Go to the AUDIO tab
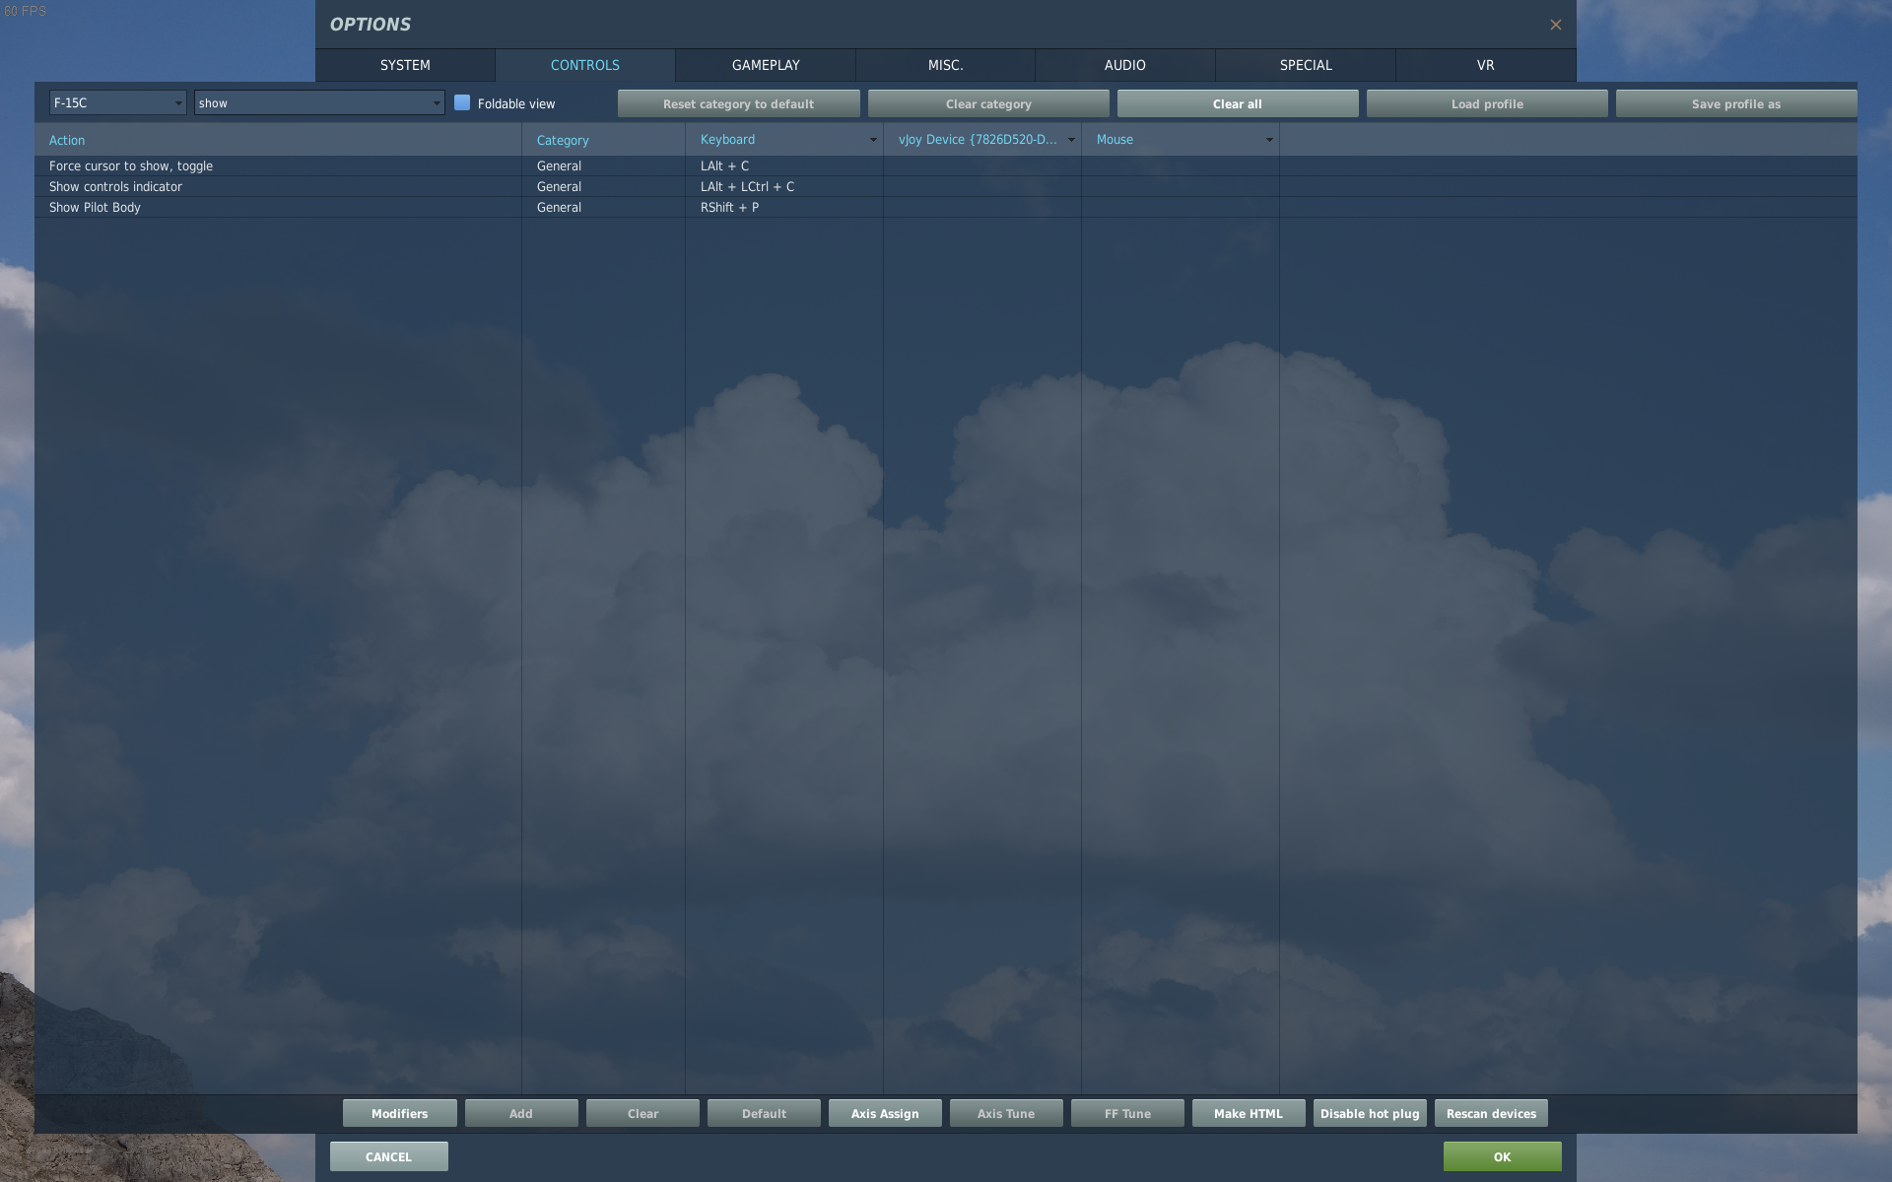This screenshot has width=1892, height=1182. point(1124,65)
